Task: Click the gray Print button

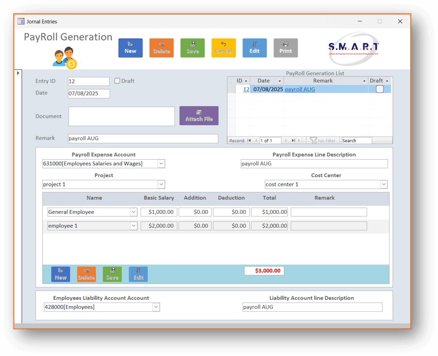Action: 286,48
